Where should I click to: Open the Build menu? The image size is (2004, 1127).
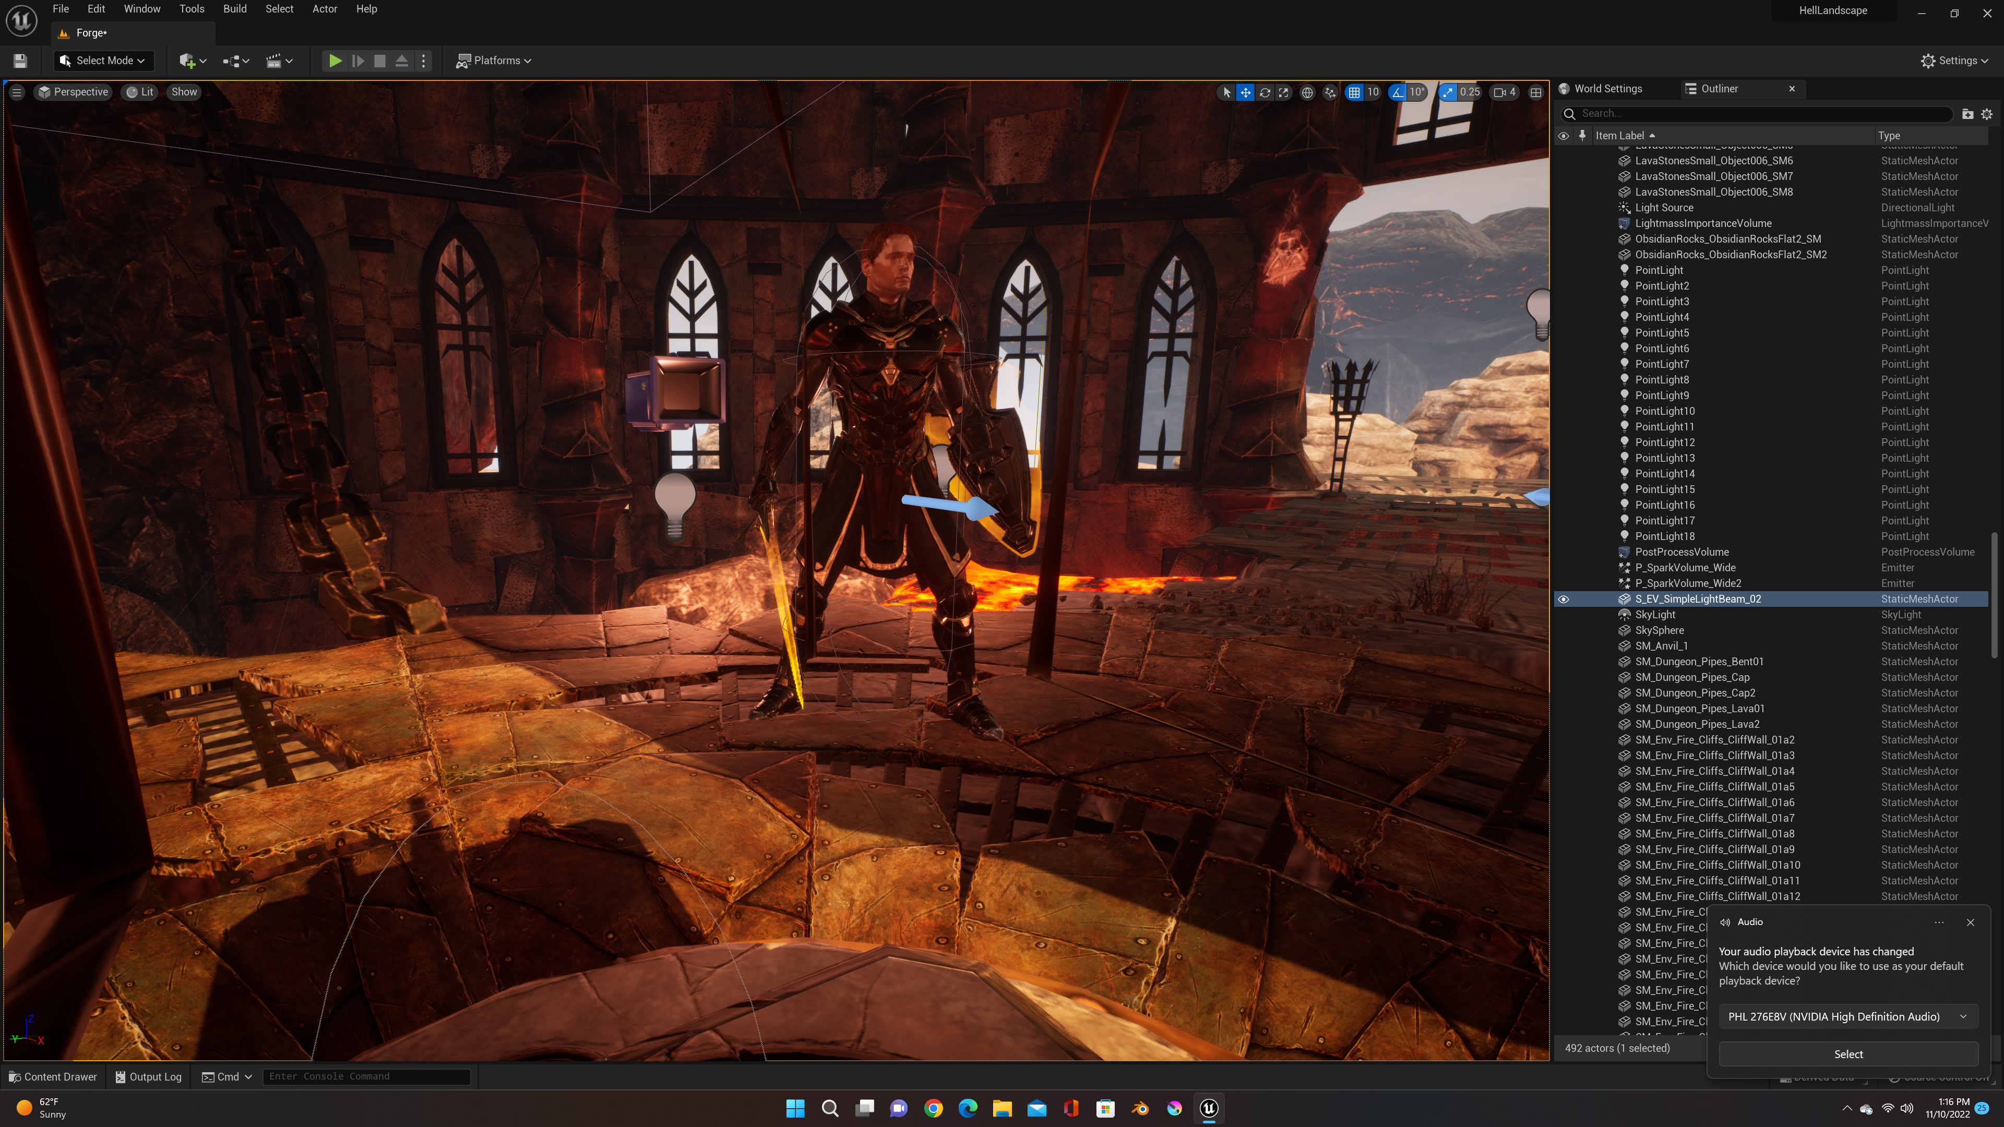[x=235, y=9]
